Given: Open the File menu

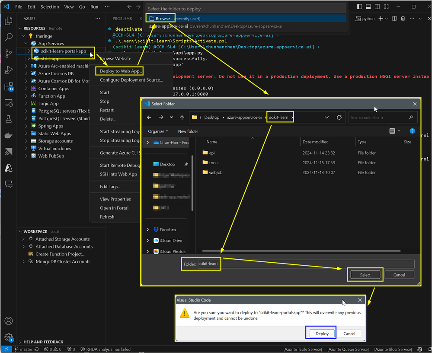Looking at the screenshot, I should (19, 6).
